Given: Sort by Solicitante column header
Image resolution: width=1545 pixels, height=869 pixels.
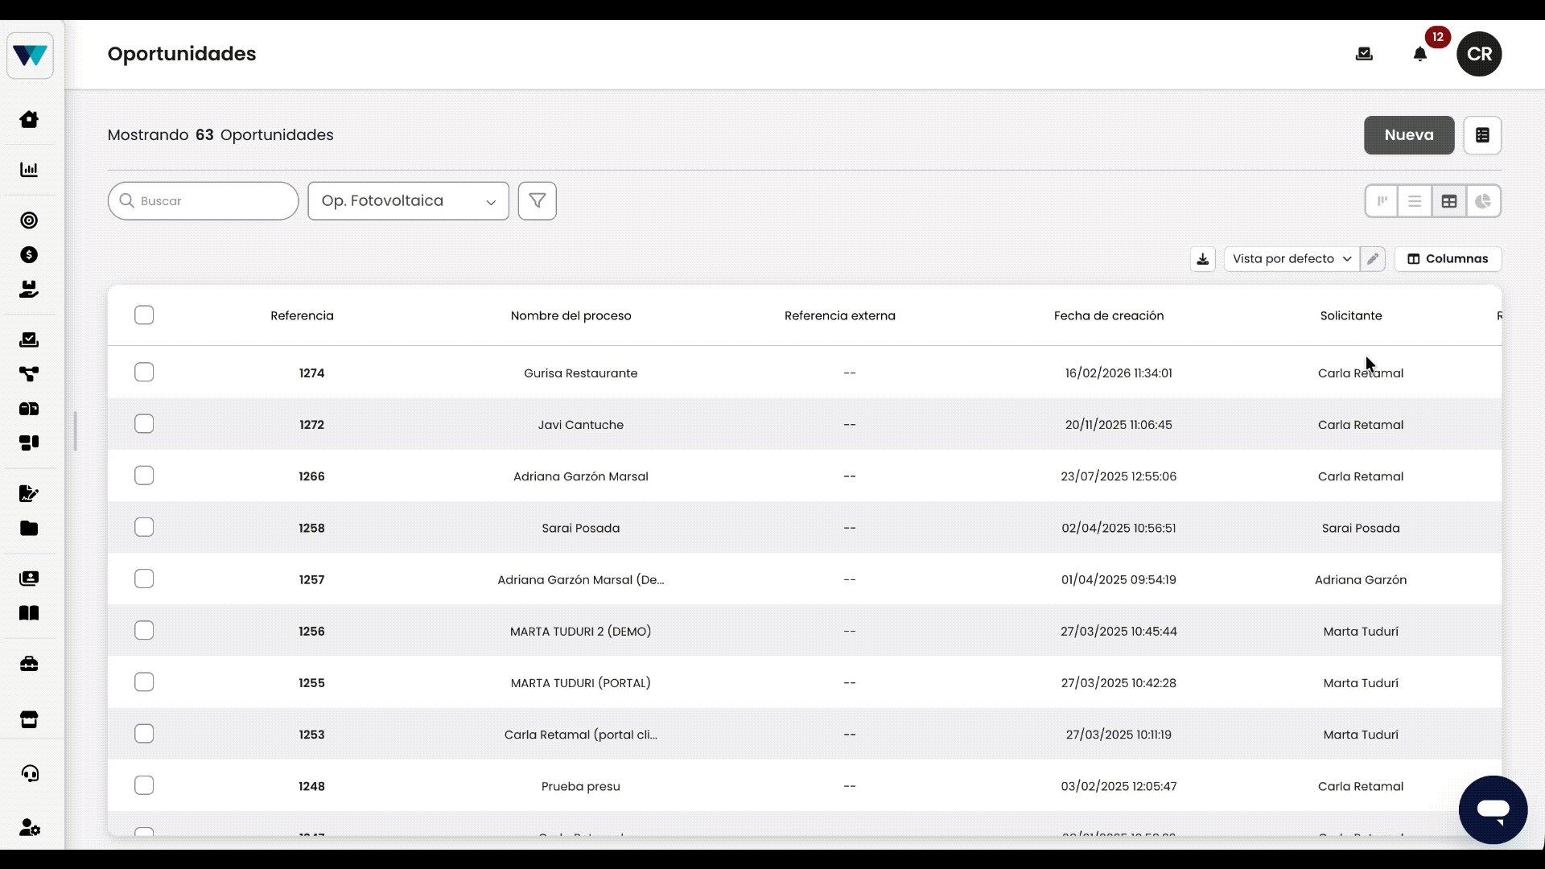Looking at the screenshot, I should pos(1351,315).
